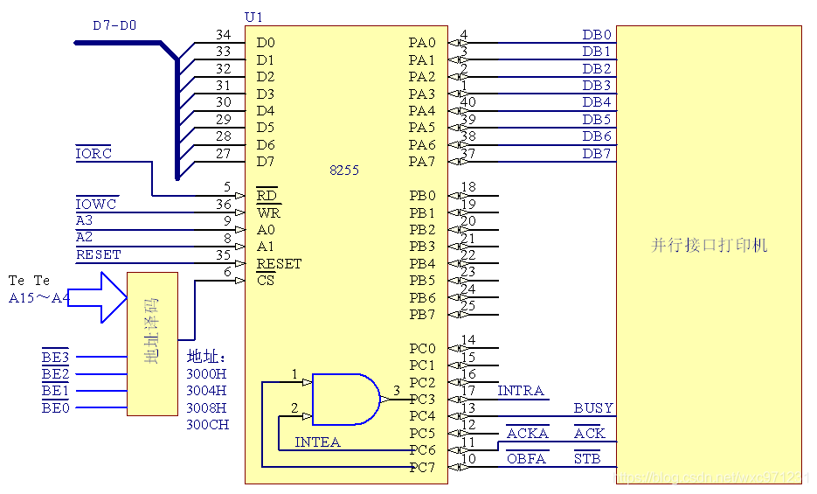Click the IORC signal label
This screenshot has width=817, height=494.
point(93,153)
